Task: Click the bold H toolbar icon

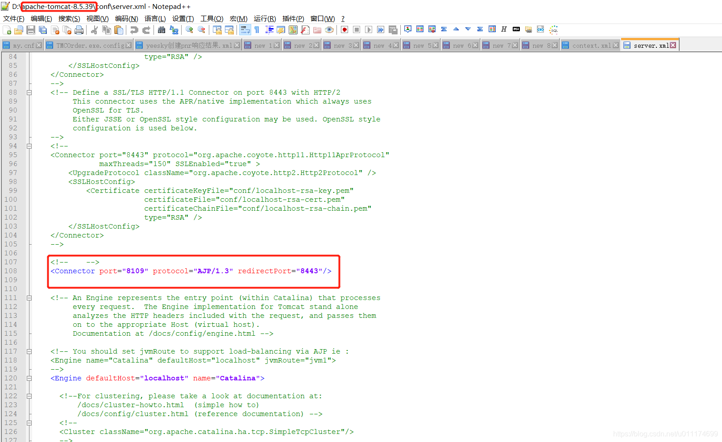Action: [504, 29]
